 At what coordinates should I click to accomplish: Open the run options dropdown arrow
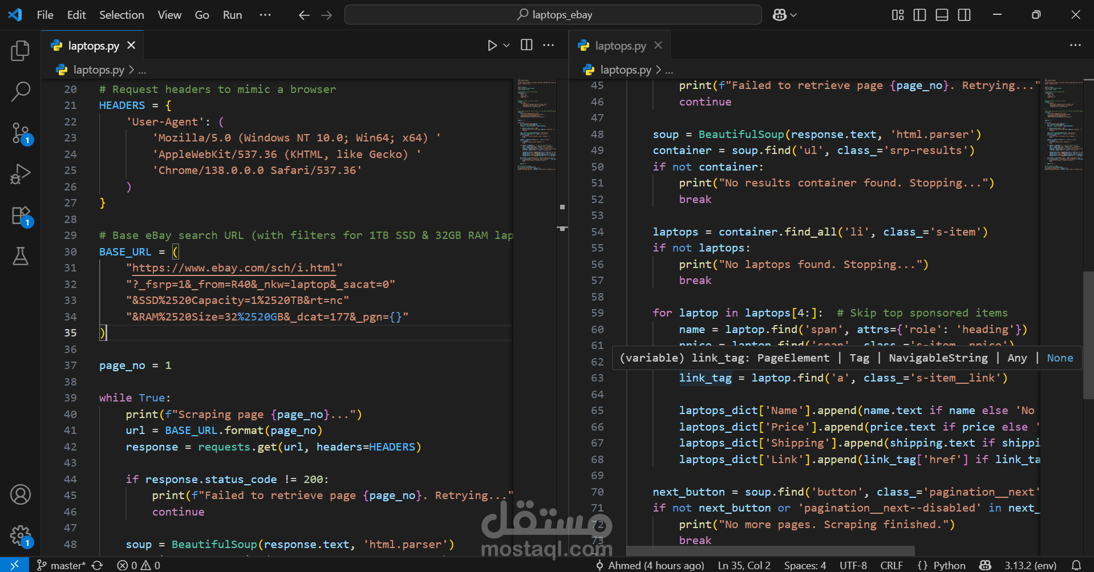pyautogui.click(x=507, y=45)
